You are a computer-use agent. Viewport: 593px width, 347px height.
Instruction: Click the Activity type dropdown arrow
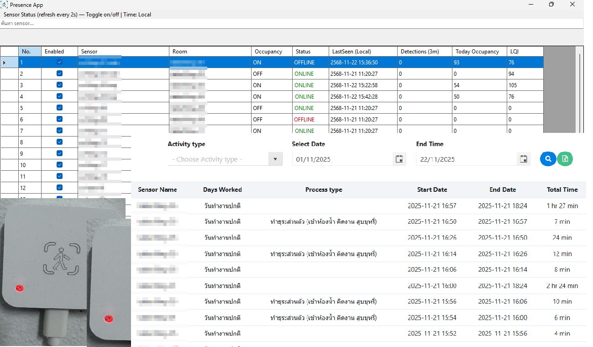click(x=275, y=158)
